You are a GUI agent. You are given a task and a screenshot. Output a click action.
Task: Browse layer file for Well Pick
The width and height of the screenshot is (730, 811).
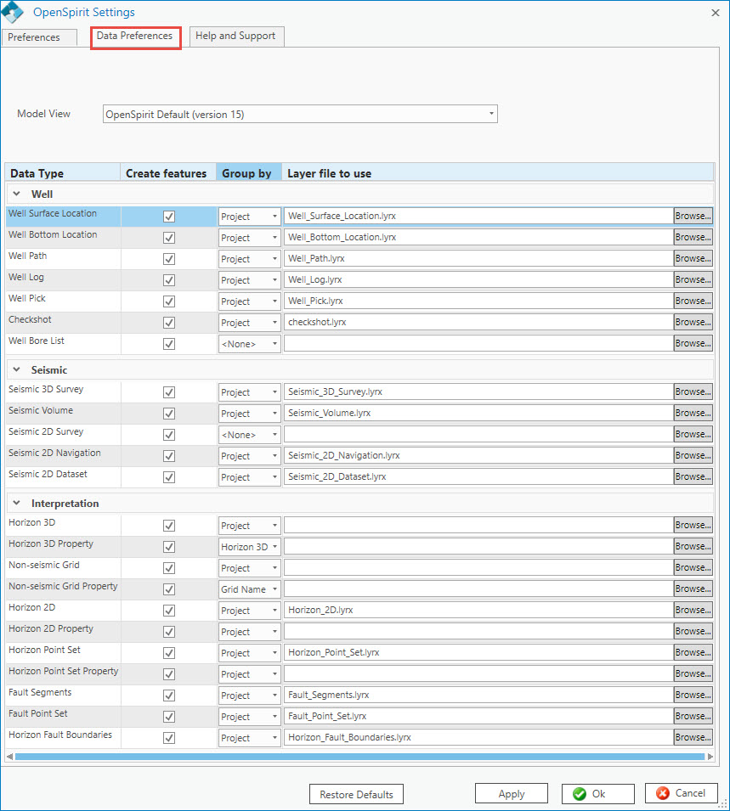pos(693,301)
